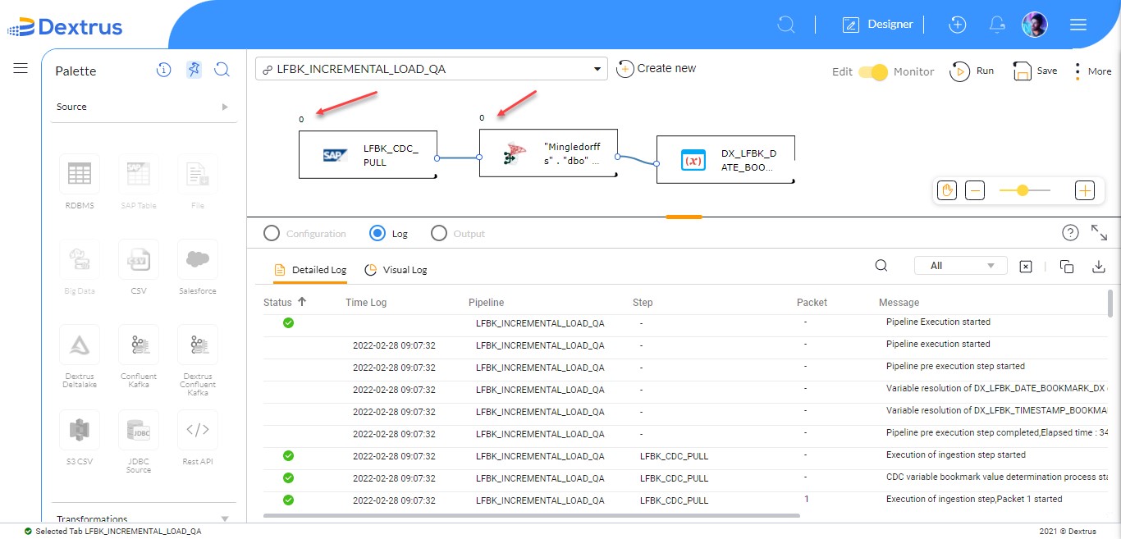Click the search icon in top header
The width and height of the screenshot is (1121, 539).
786,25
